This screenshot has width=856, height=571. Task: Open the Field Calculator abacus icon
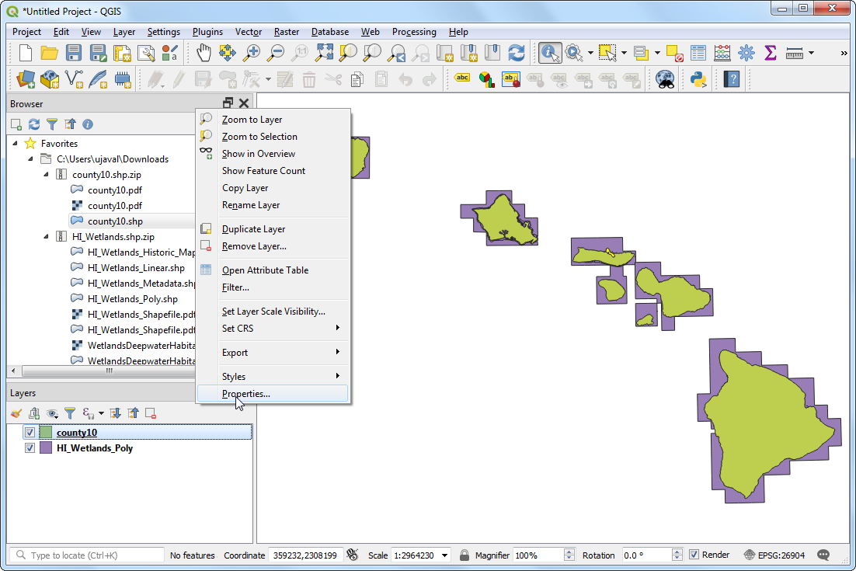point(722,53)
